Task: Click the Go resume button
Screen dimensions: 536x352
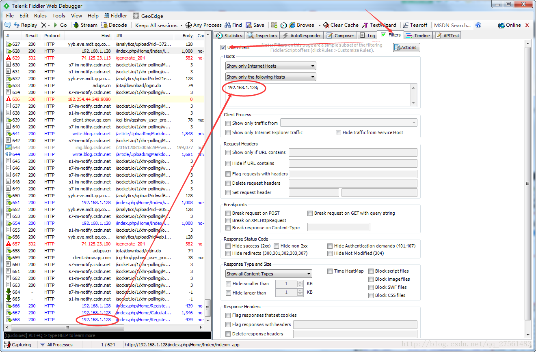Action: (60, 25)
